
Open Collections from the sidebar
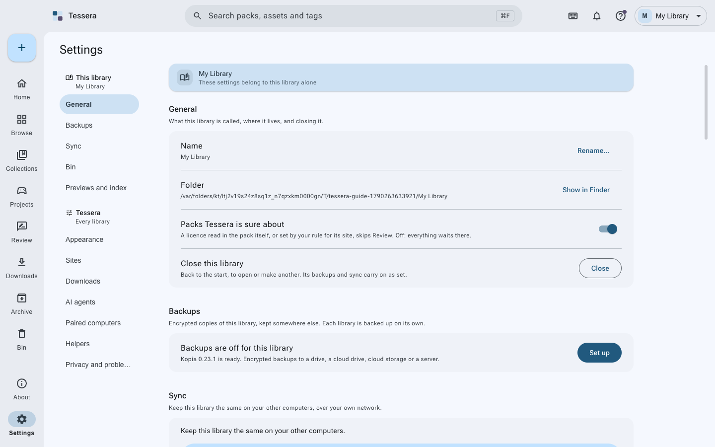(x=22, y=161)
